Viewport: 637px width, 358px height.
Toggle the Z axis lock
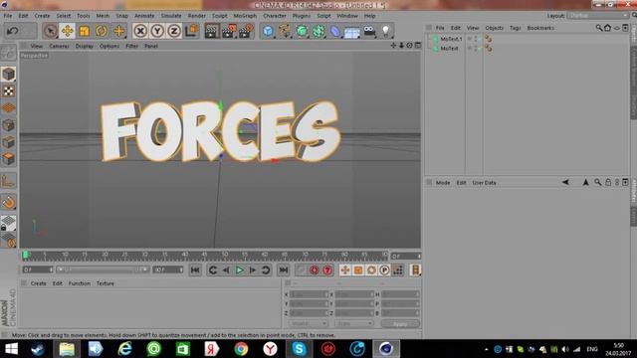[174, 31]
